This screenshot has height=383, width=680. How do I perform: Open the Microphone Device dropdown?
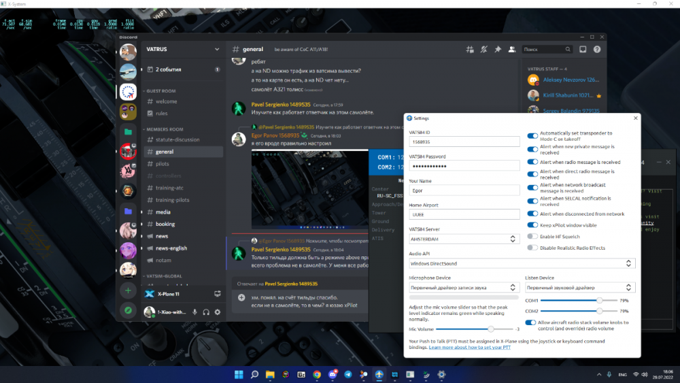[x=464, y=288]
